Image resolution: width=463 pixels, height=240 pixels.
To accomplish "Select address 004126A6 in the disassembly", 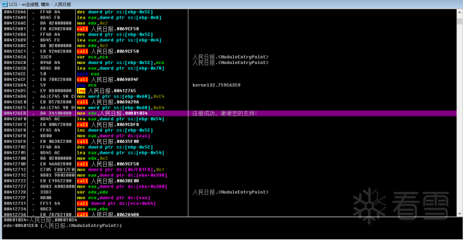I will pyautogui.click(x=15, y=12).
